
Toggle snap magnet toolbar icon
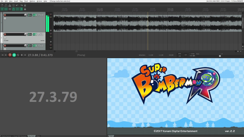[21, 9]
